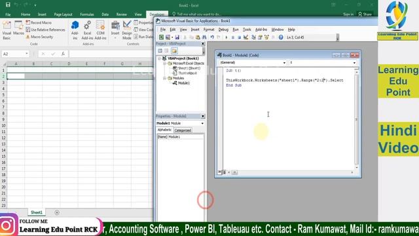Screen dimensions: 419x236
Task: Click View Code icon in Project pane
Action: pyautogui.click(x=160, y=50)
